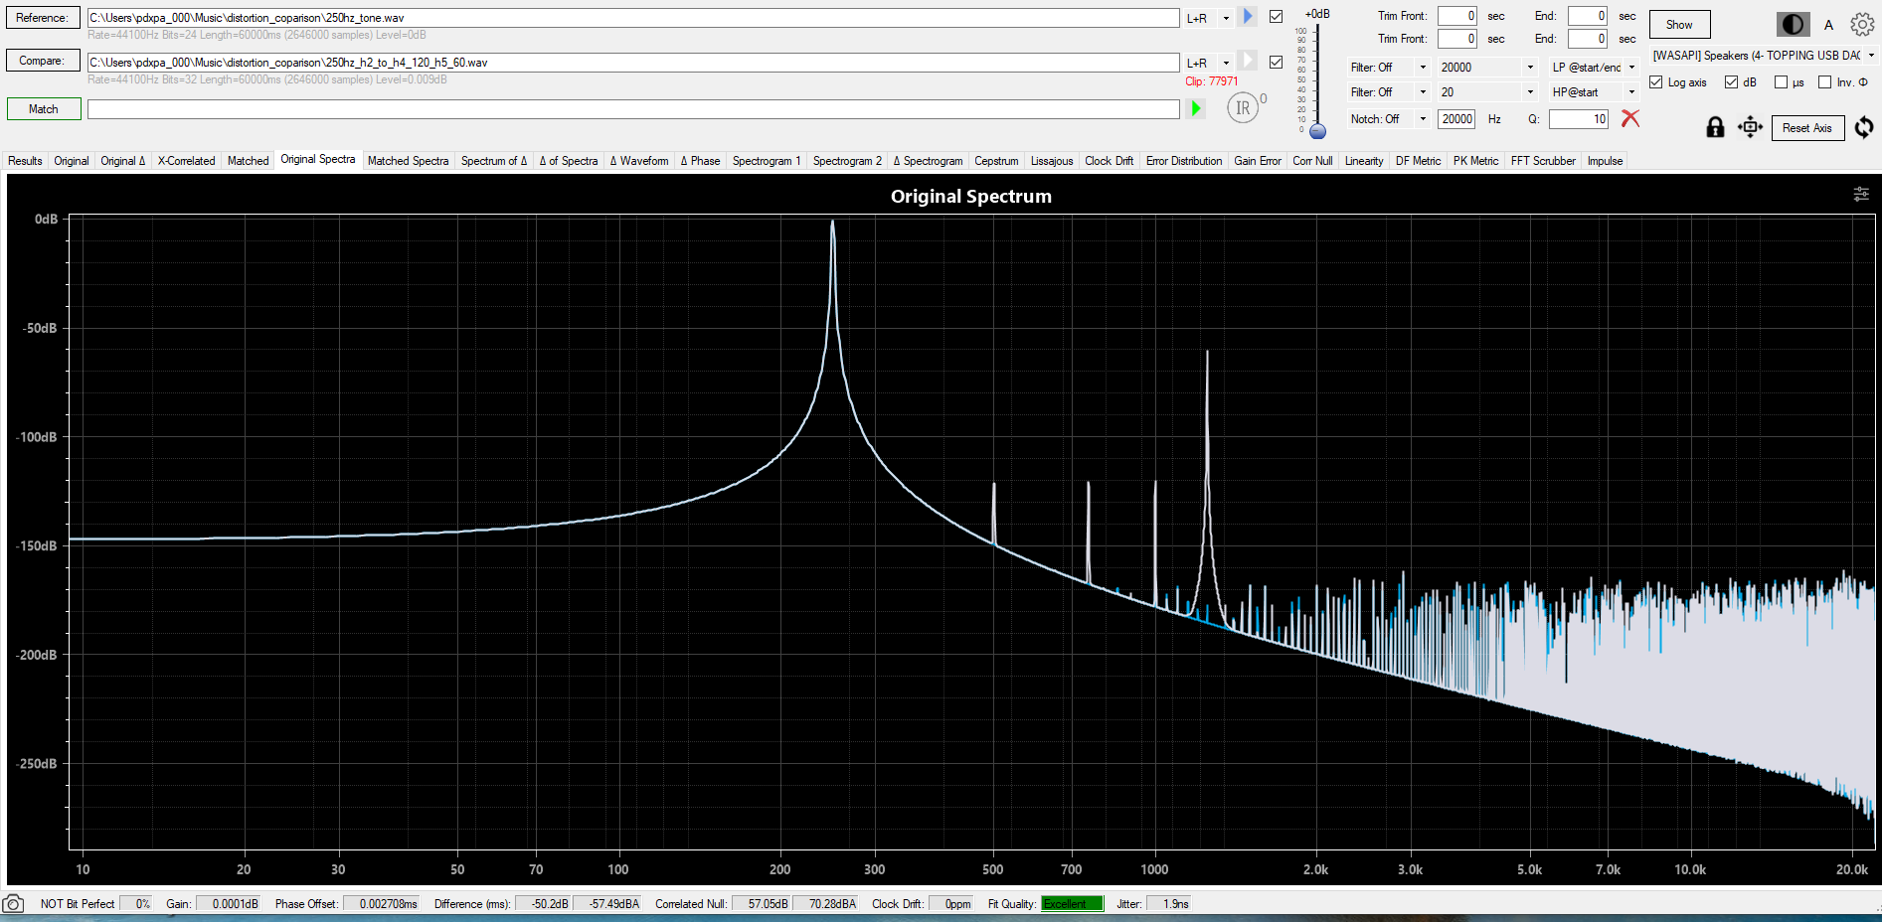The height and width of the screenshot is (922, 1882).
Task: Click the Match button
Action: [x=43, y=109]
